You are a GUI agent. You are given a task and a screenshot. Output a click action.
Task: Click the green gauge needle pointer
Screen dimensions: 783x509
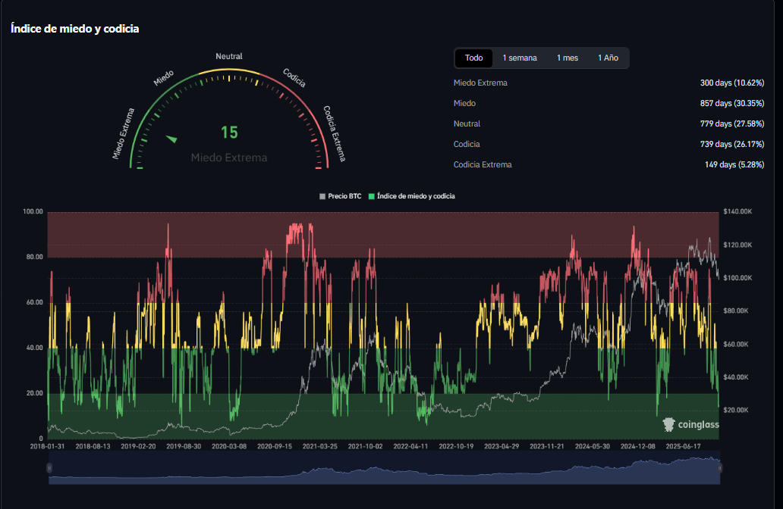click(171, 139)
